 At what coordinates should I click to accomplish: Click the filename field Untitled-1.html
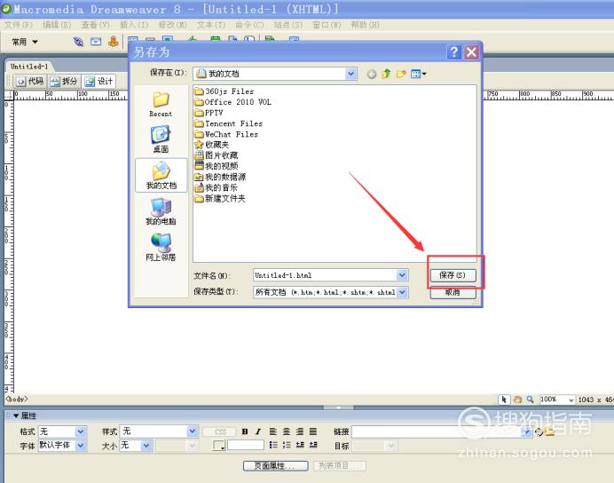click(325, 275)
